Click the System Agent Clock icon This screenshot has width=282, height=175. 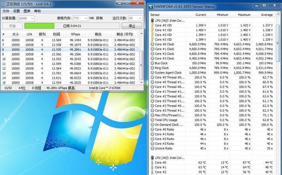152,73
